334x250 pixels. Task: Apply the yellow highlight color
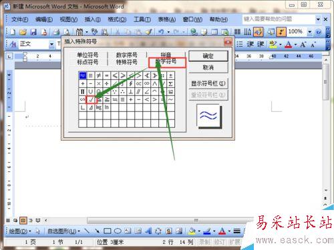pyautogui.click(x=273, y=44)
